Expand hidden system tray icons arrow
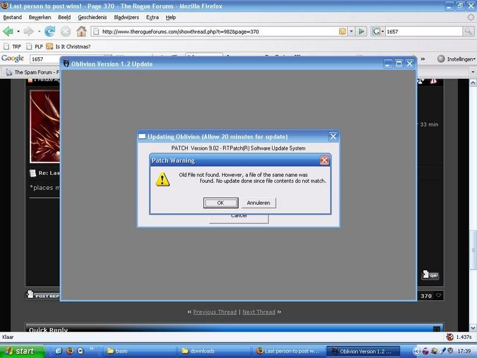Viewport: 477px width, 358px height. pyautogui.click(x=416, y=351)
